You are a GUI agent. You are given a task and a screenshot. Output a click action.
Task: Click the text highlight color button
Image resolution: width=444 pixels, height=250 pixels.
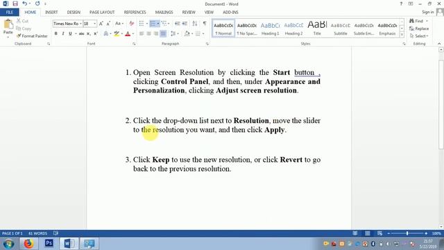pos(117,34)
